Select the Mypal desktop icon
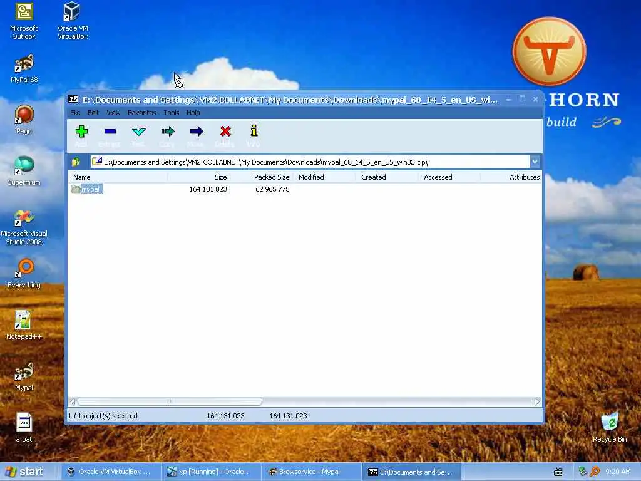Viewport: 641px width, 481px height. (x=24, y=376)
